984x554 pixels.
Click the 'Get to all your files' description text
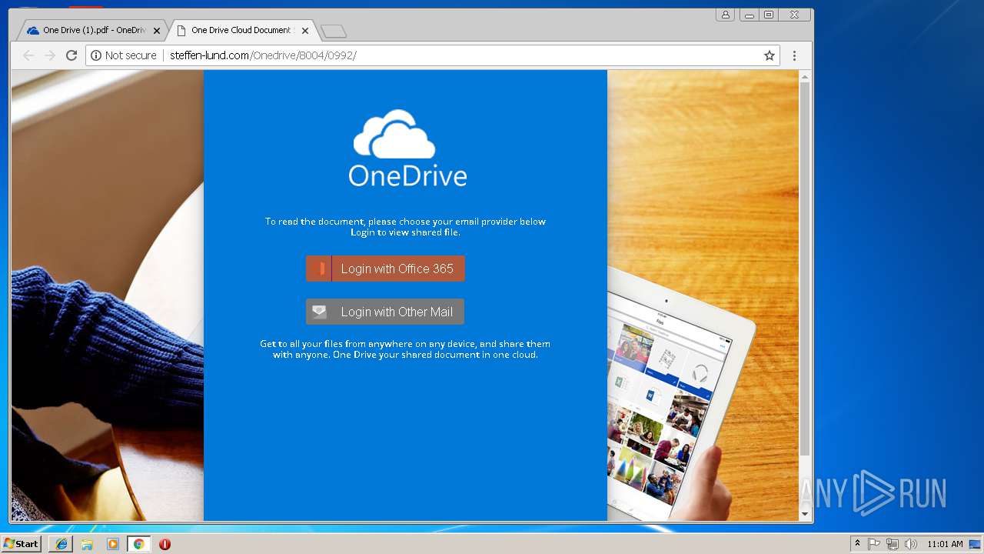(x=405, y=349)
